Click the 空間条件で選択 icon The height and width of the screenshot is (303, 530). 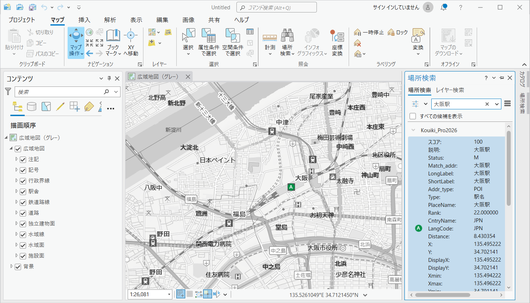point(232,36)
